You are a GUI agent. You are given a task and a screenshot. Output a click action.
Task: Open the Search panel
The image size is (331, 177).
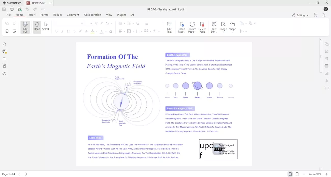point(4,44)
